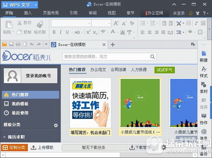The height and width of the screenshot is (158, 212).
Task: Click the print preview icon
Action: pos(25,44)
